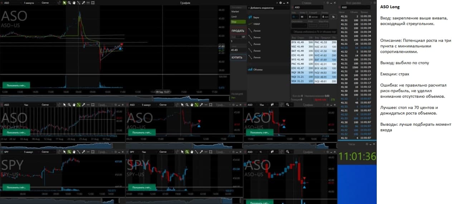
Task: Click the NQF 38.56 bid row in order book
Action: (x=302, y=72)
